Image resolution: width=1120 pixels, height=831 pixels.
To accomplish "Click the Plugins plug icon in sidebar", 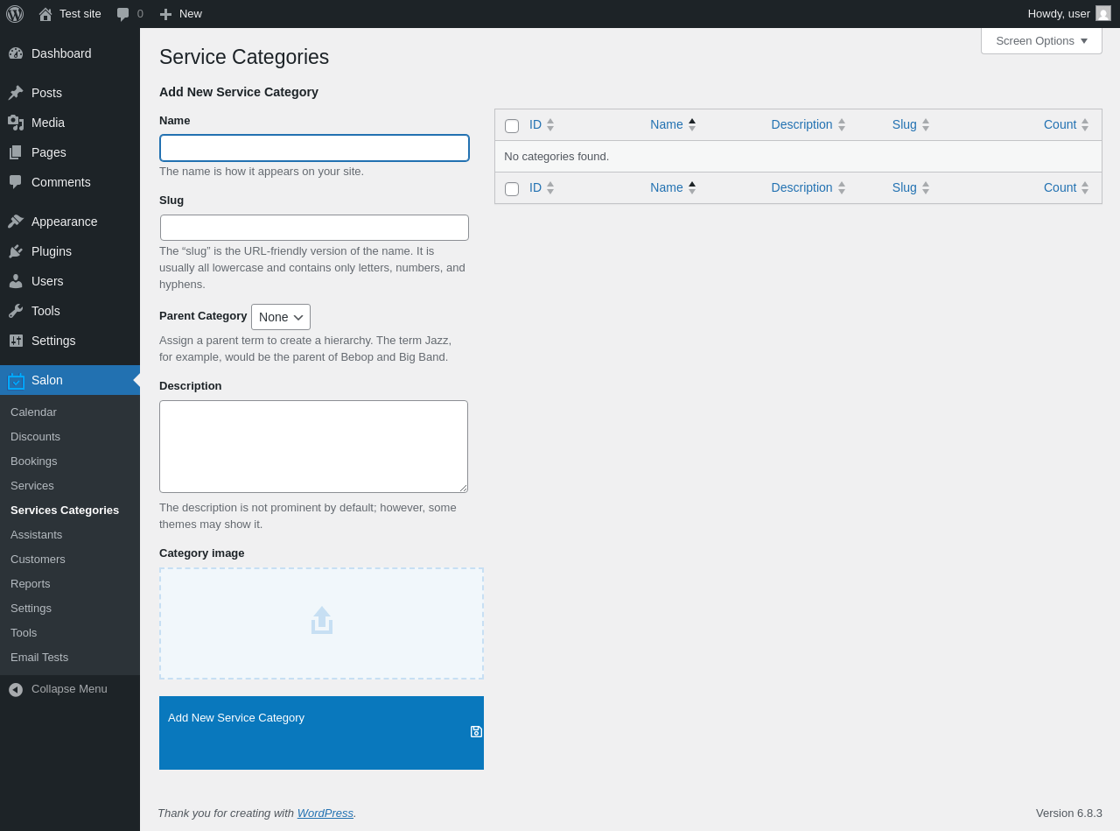I will point(16,251).
